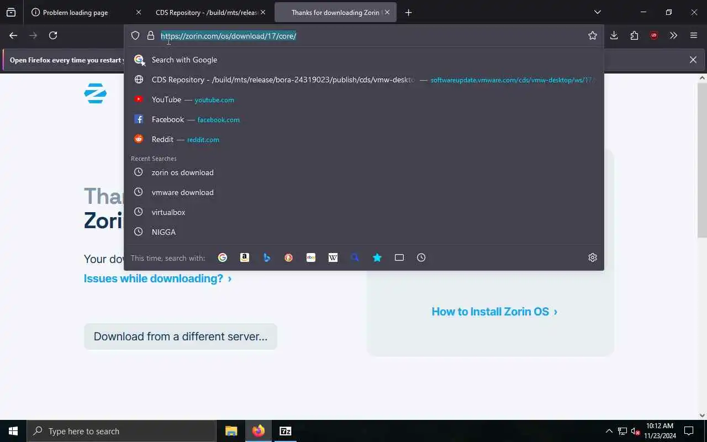Close the Problem loading page tab
Viewport: 707px width, 442px height.
click(139, 12)
